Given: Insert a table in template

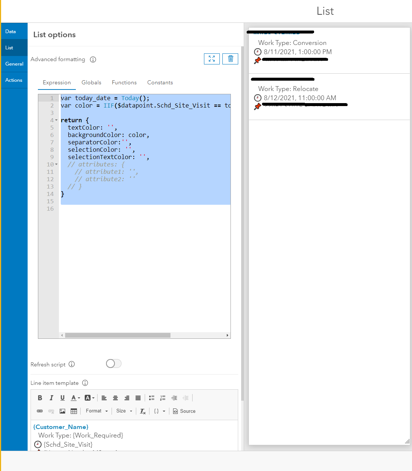Looking at the screenshot, I should pos(74,411).
